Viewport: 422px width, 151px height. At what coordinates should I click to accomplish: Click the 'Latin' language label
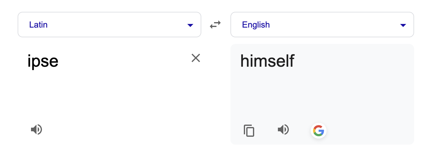tap(38, 25)
